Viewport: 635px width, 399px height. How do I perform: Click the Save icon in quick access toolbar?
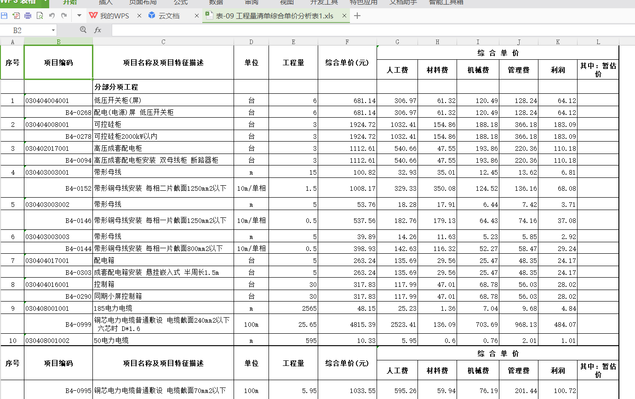(x=4, y=16)
